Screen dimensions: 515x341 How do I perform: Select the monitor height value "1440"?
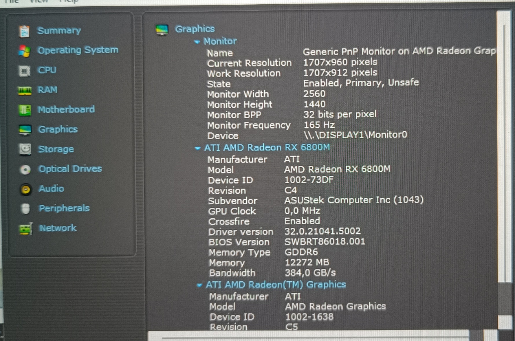click(315, 104)
